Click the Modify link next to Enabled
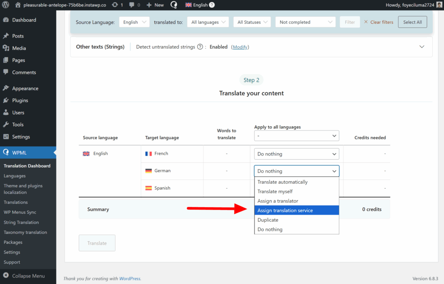The width and height of the screenshot is (444, 284). coord(240,46)
